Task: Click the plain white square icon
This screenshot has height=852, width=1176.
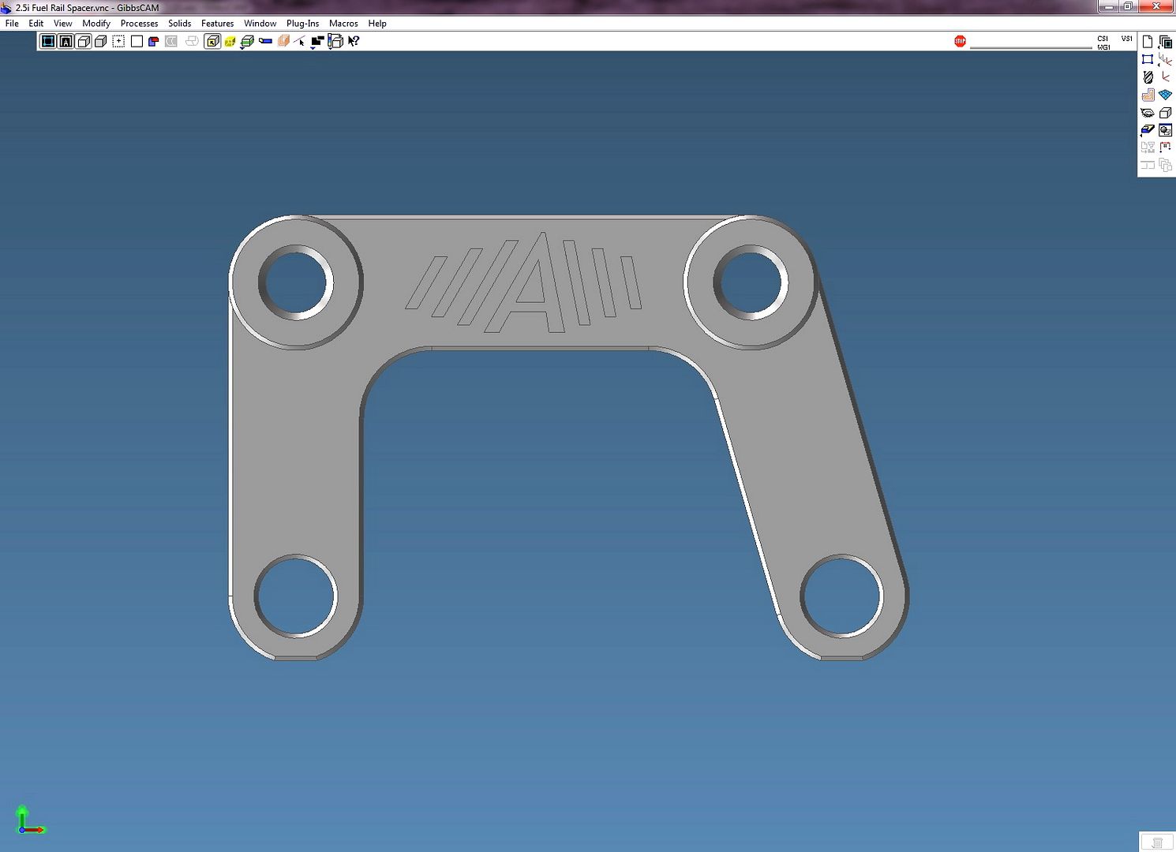Action: pyautogui.click(x=137, y=41)
